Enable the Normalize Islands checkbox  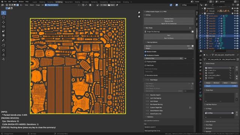145,75
